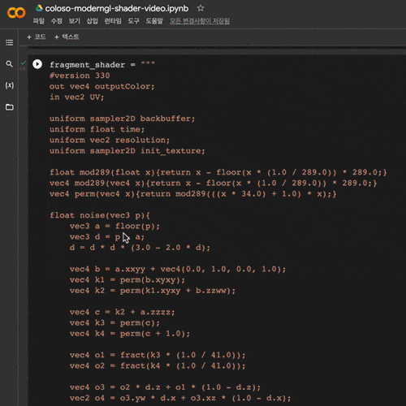The image size is (406, 406).
Task: Open the 파일 menu
Action: (38, 21)
